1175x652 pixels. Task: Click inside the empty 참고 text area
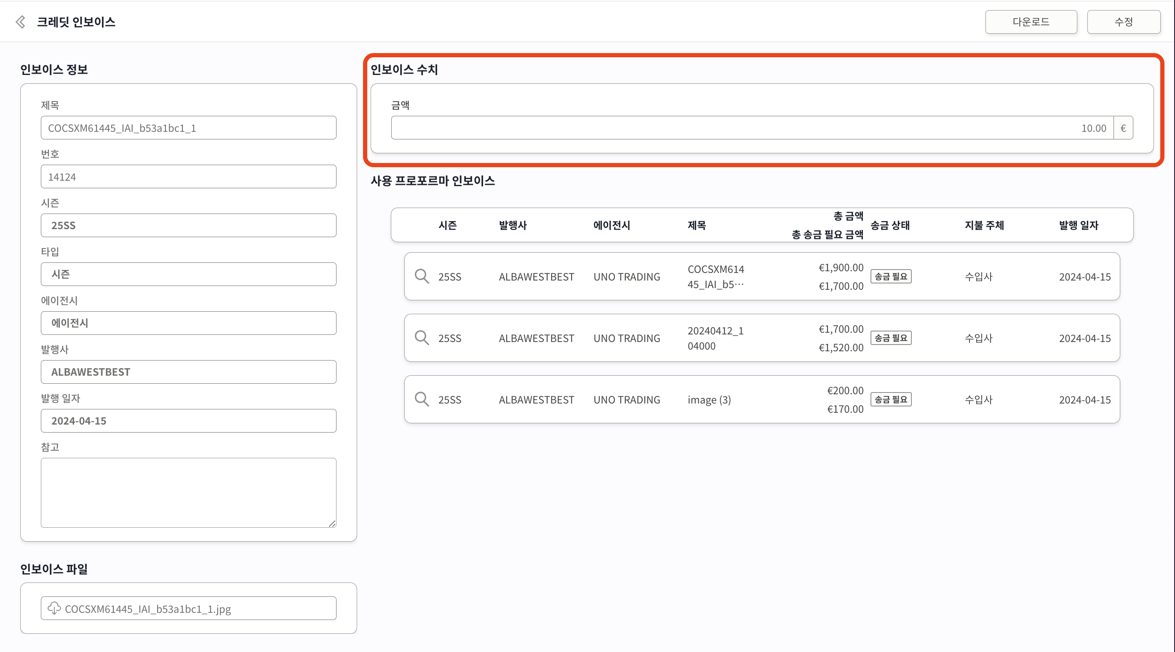[x=188, y=492]
